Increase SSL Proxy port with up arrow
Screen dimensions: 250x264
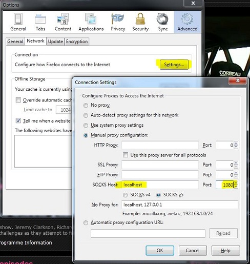[236, 163]
